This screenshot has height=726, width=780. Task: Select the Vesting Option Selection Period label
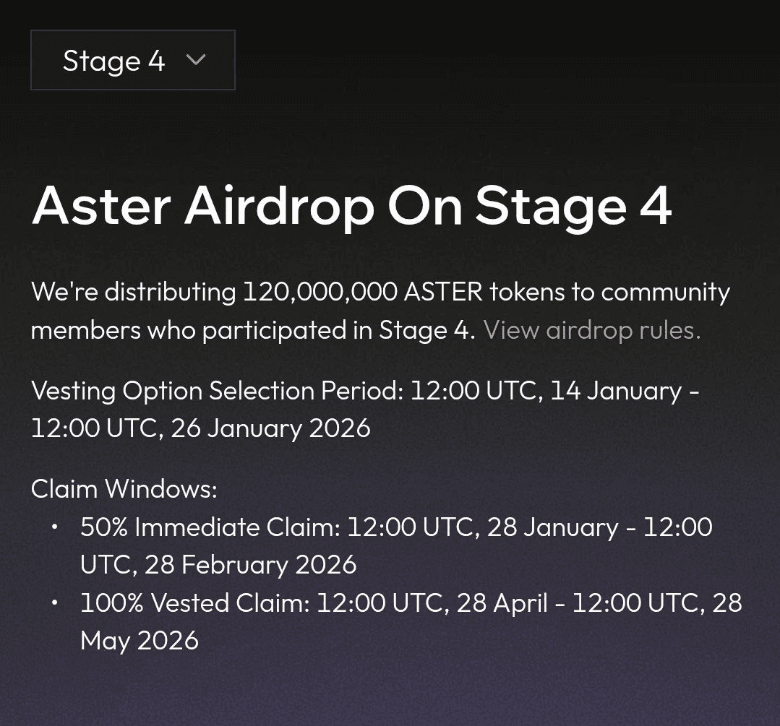pos(217,391)
